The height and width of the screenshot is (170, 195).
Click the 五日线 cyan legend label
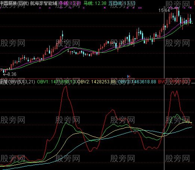click(122, 3)
